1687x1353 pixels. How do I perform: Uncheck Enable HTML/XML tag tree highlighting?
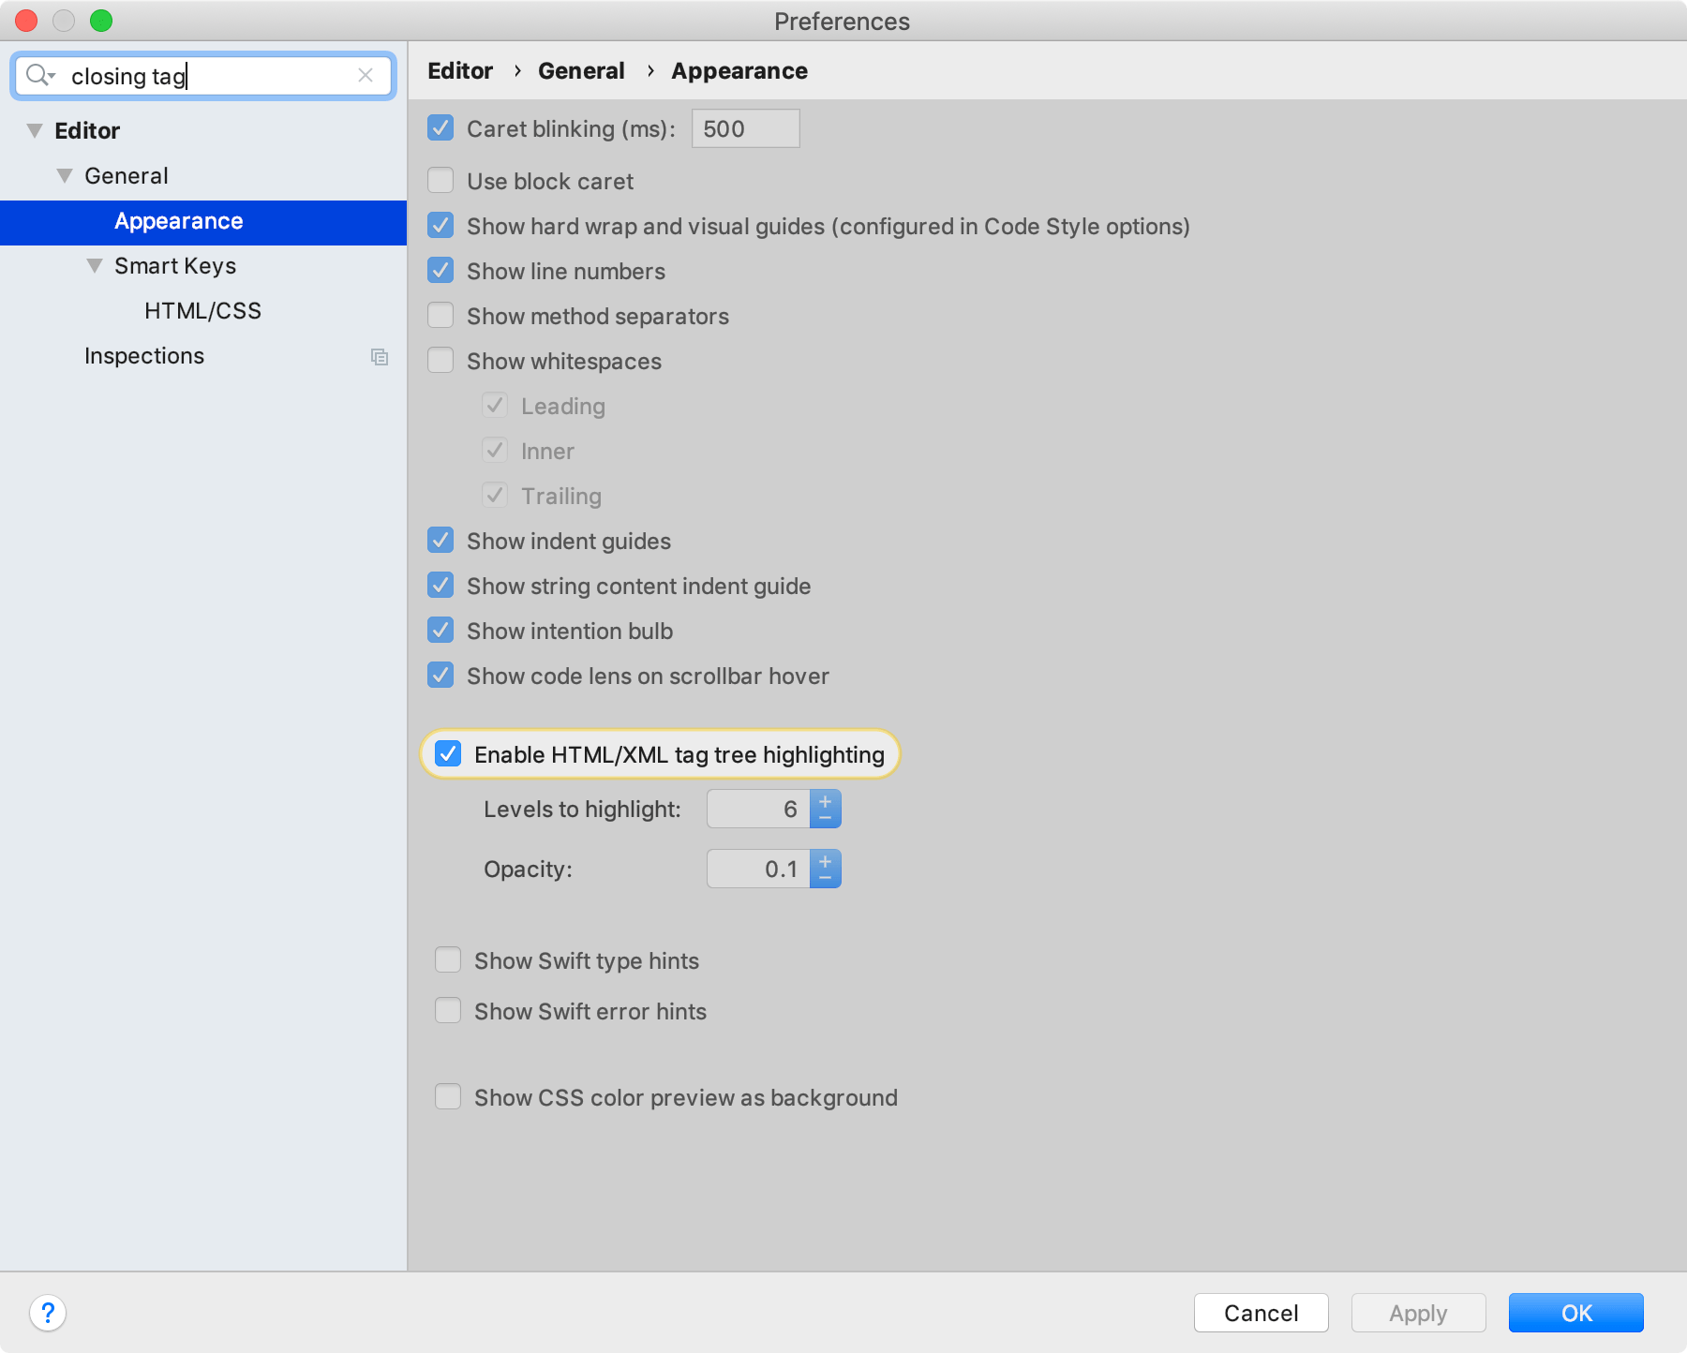click(x=448, y=754)
